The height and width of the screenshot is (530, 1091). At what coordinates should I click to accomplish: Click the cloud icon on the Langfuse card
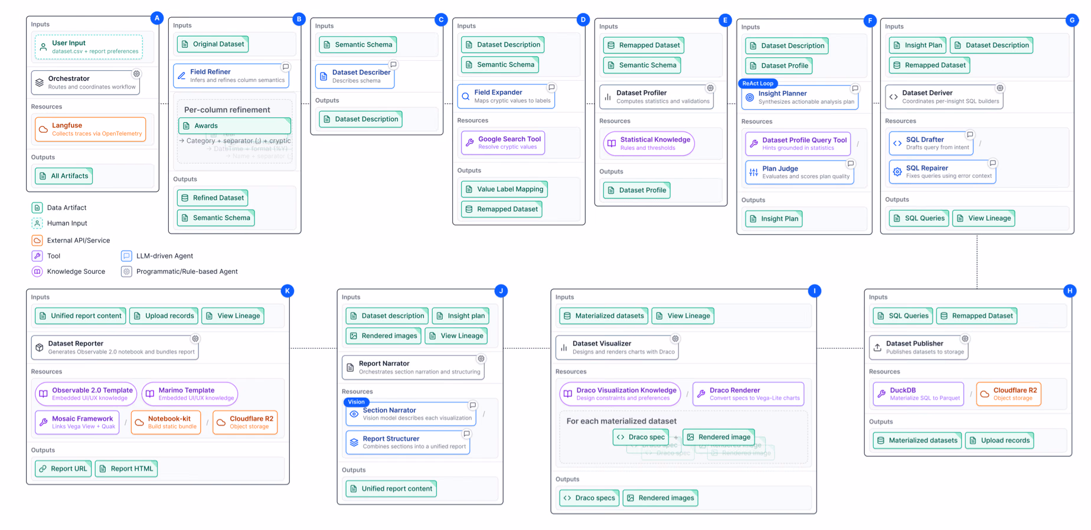[43, 129]
